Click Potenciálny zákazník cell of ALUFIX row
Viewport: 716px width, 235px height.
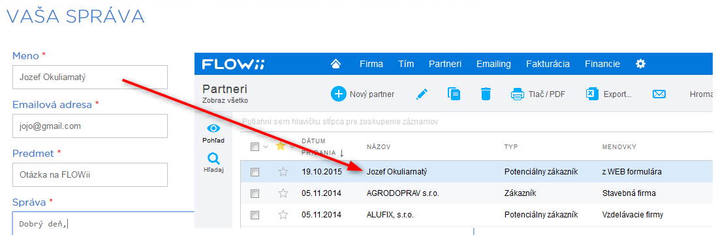pyautogui.click(x=541, y=215)
